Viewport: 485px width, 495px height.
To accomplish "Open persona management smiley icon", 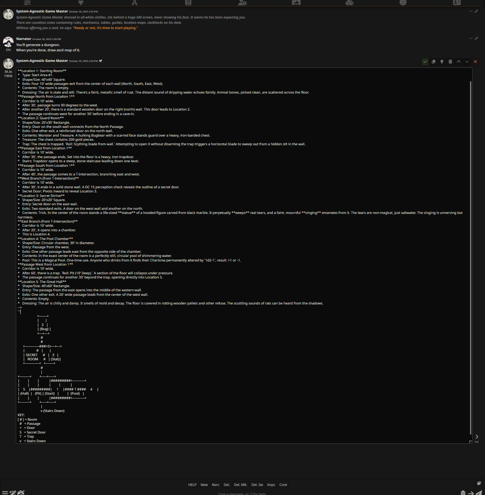I will coord(403,2).
